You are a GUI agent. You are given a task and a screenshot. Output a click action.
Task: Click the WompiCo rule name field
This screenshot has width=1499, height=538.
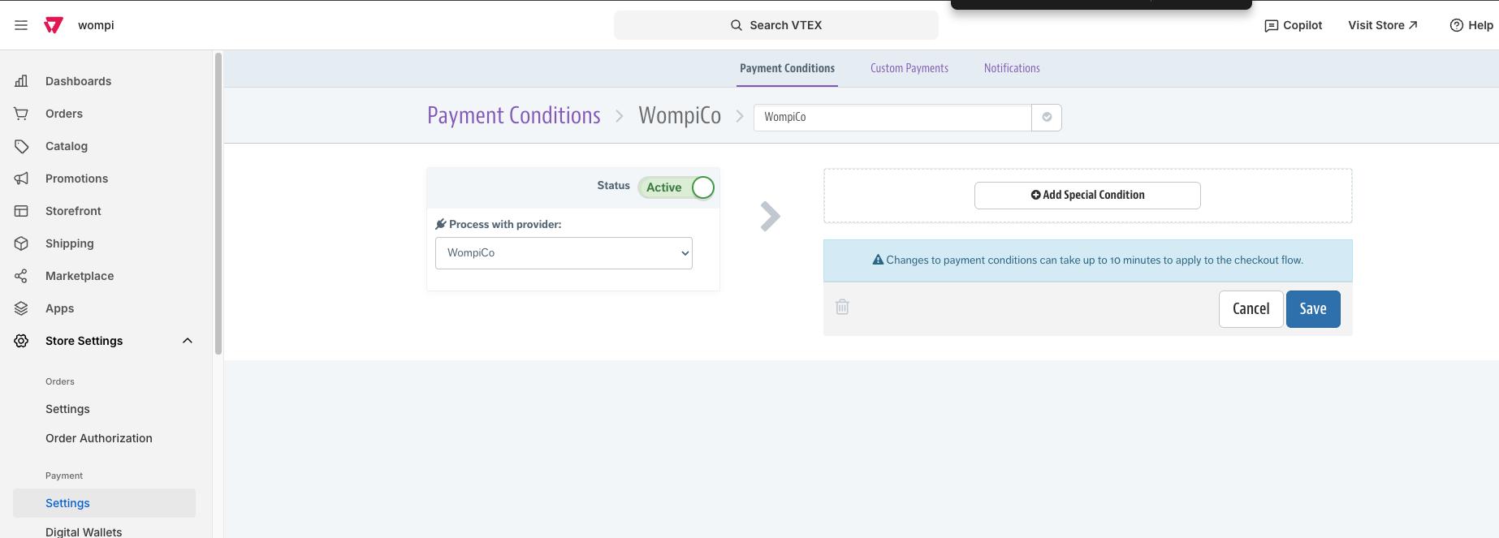pyautogui.click(x=892, y=117)
